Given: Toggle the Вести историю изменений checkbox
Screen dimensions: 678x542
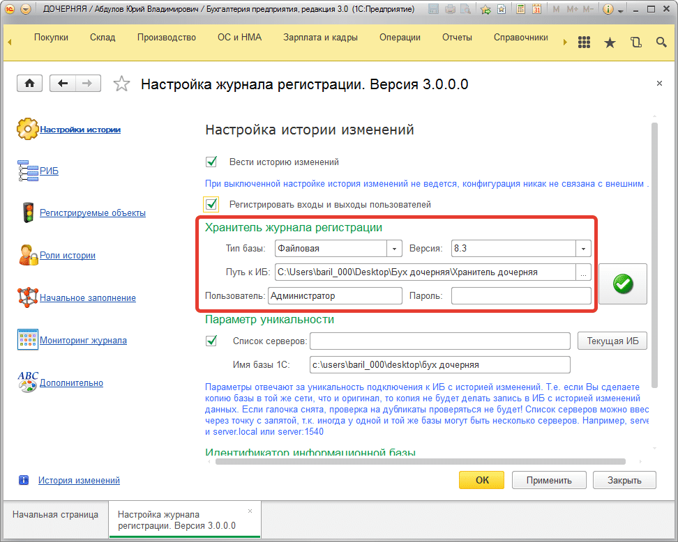Looking at the screenshot, I should tap(212, 162).
